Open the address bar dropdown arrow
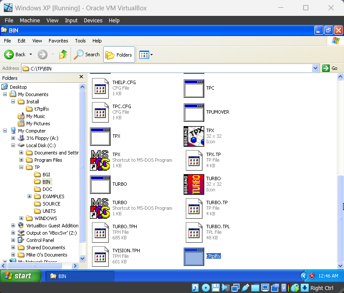The image size is (344, 293). click(x=315, y=68)
